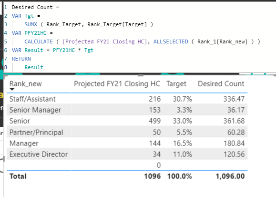The width and height of the screenshot is (276, 197).
Task: Click target value 16.5%
Action: click(182, 143)
